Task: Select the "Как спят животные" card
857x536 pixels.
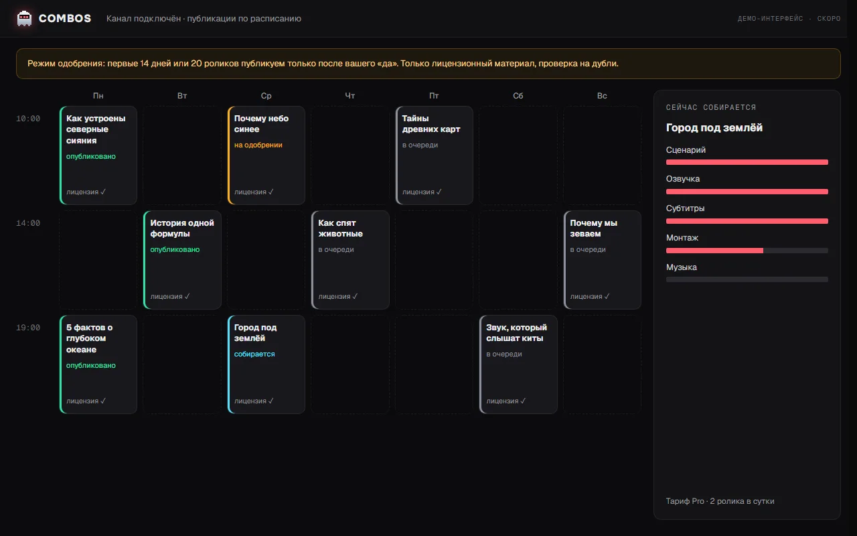Action: [350, 260]
